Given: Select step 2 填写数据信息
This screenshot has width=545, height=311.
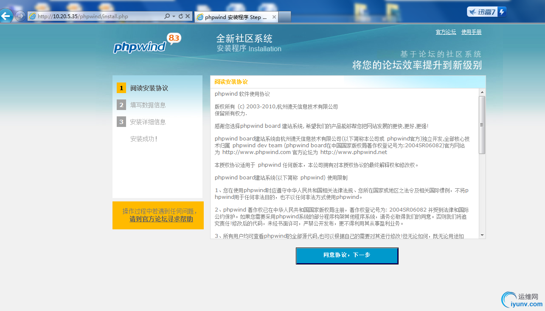Looking at the screenshot, I should [148, 105].
